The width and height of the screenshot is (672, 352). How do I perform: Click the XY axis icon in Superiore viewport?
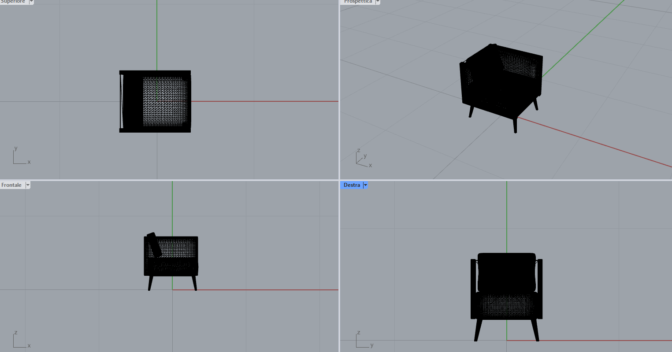(x=21, y=156)
